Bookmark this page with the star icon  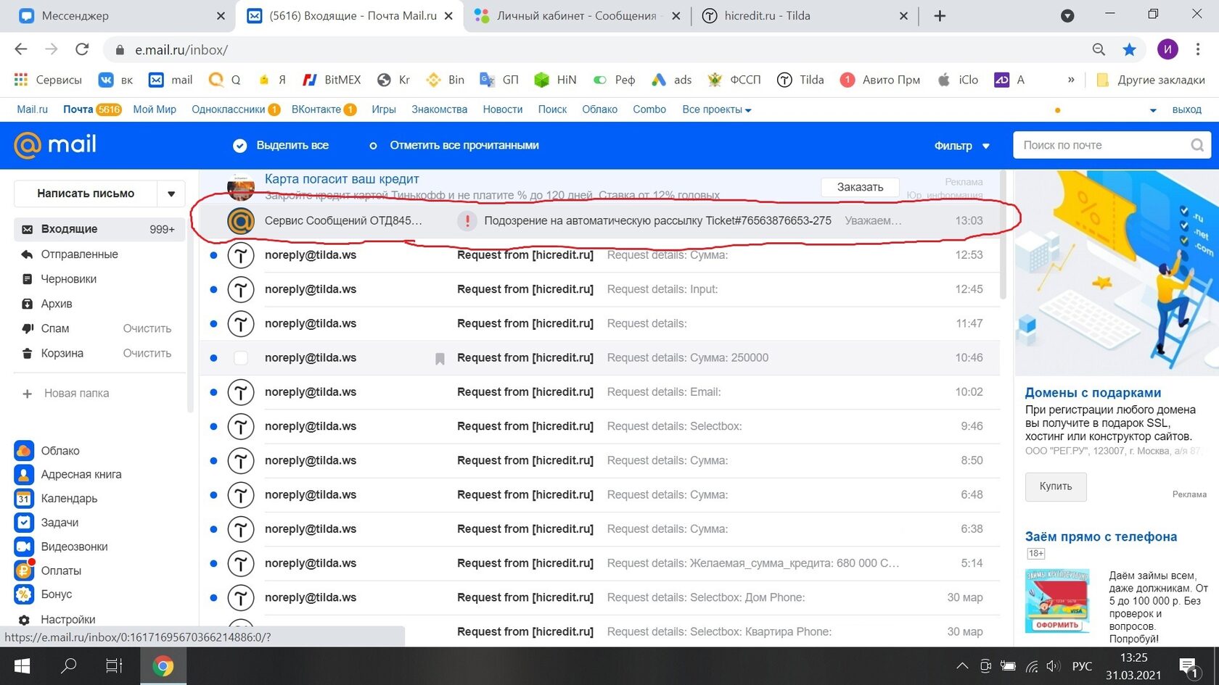(x=1130, y=49)
